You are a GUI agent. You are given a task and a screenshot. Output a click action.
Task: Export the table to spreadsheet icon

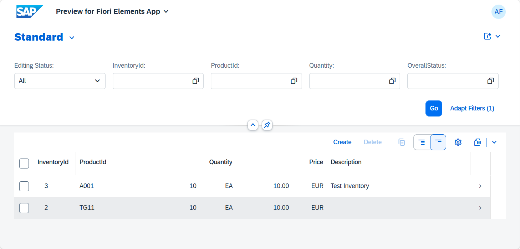478,142
